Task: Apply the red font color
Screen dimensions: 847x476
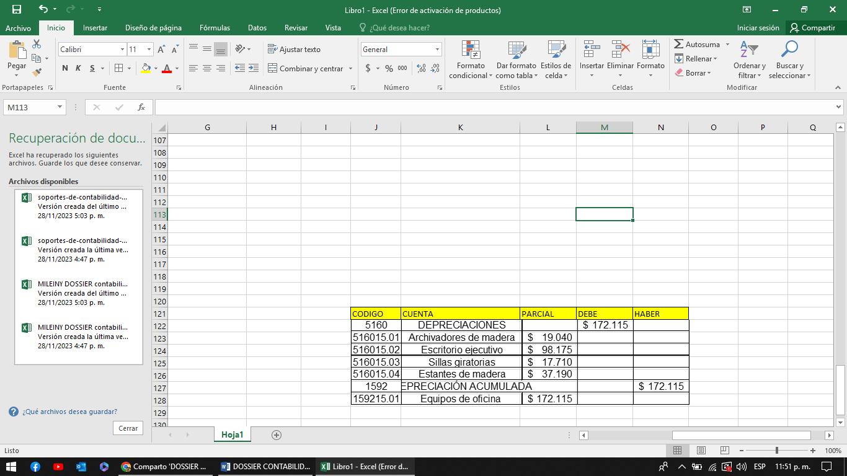Action: coord(166,68)
